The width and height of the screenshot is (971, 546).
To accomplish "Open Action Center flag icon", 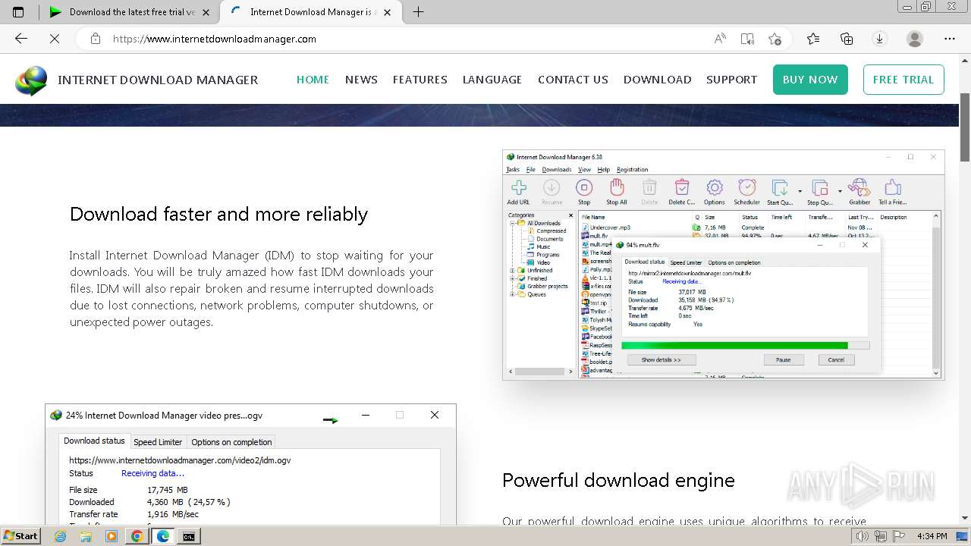I will (x=899, y=536).
